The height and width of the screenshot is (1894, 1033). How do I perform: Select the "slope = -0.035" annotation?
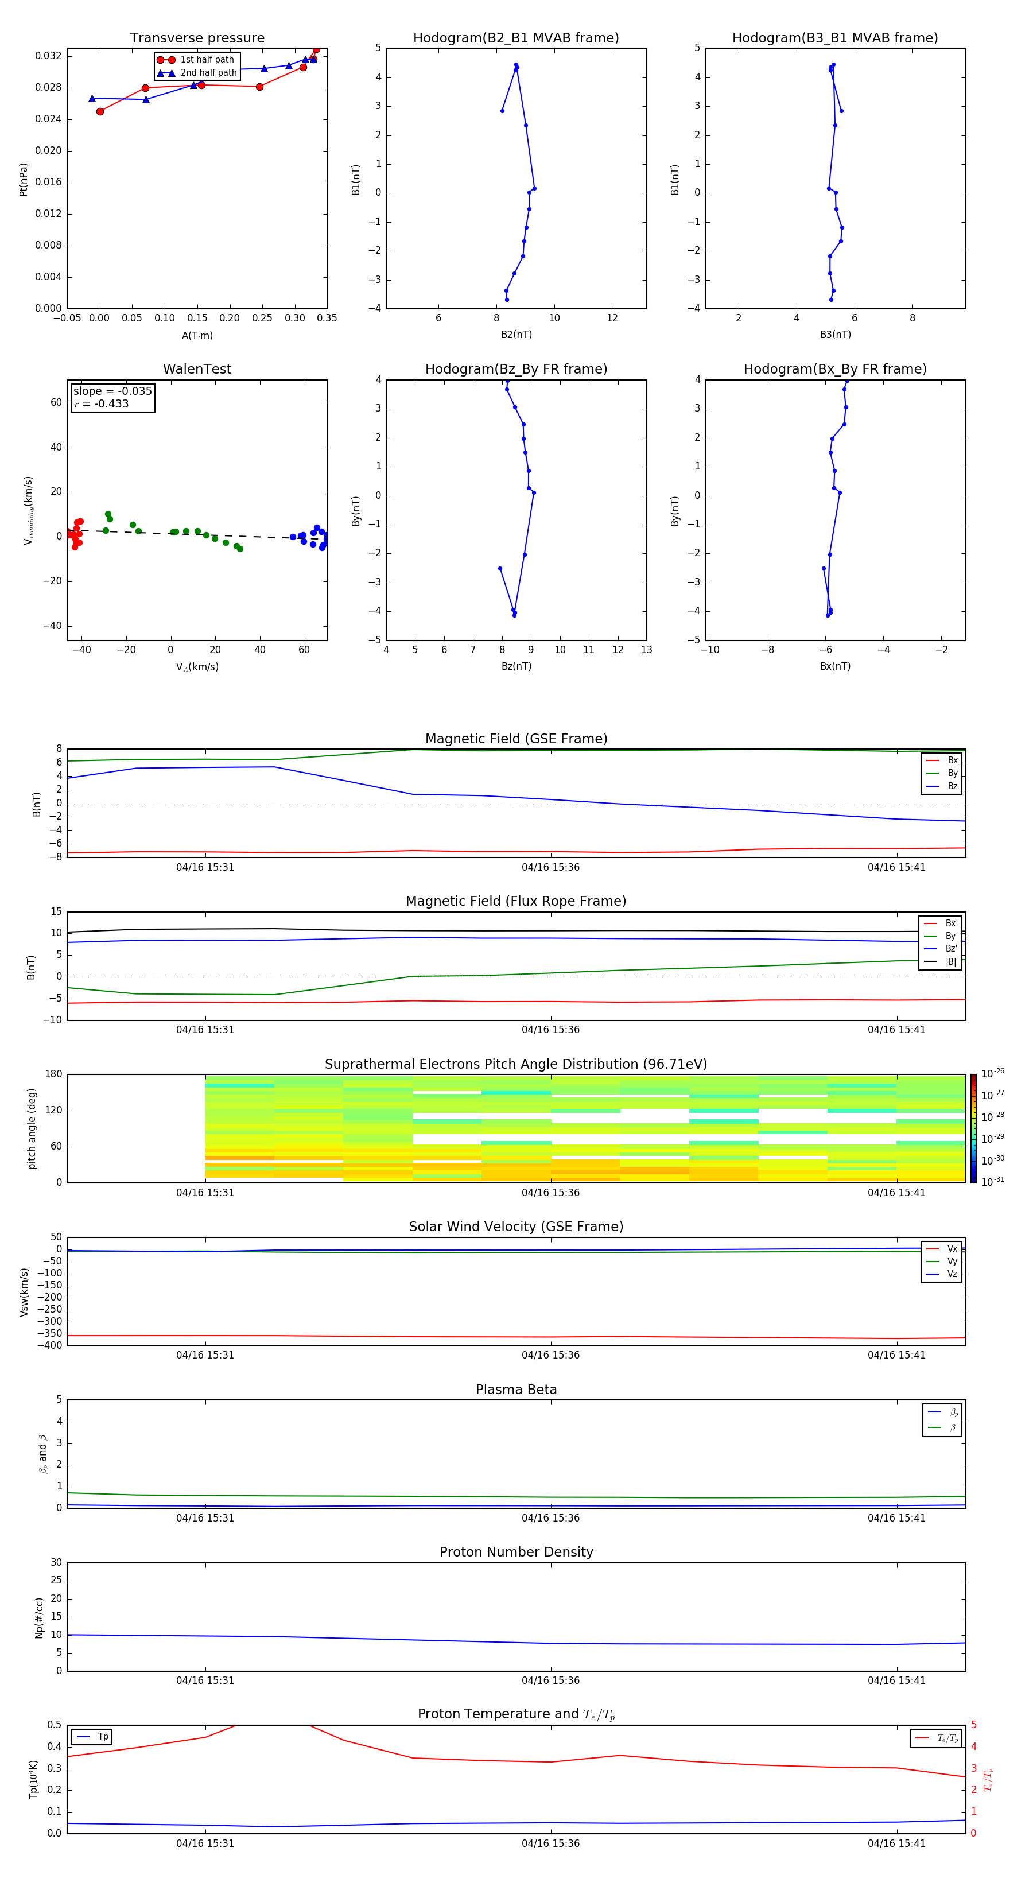tap(112, 391)
